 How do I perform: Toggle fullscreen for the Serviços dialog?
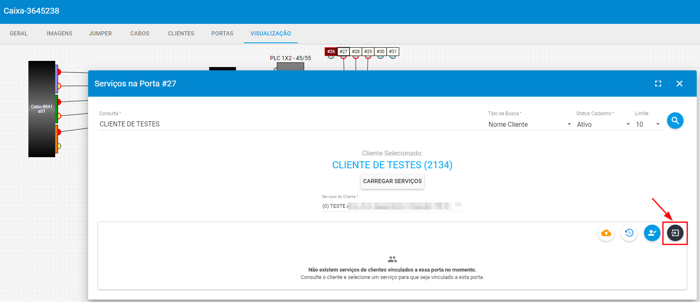tap(658, 84)
